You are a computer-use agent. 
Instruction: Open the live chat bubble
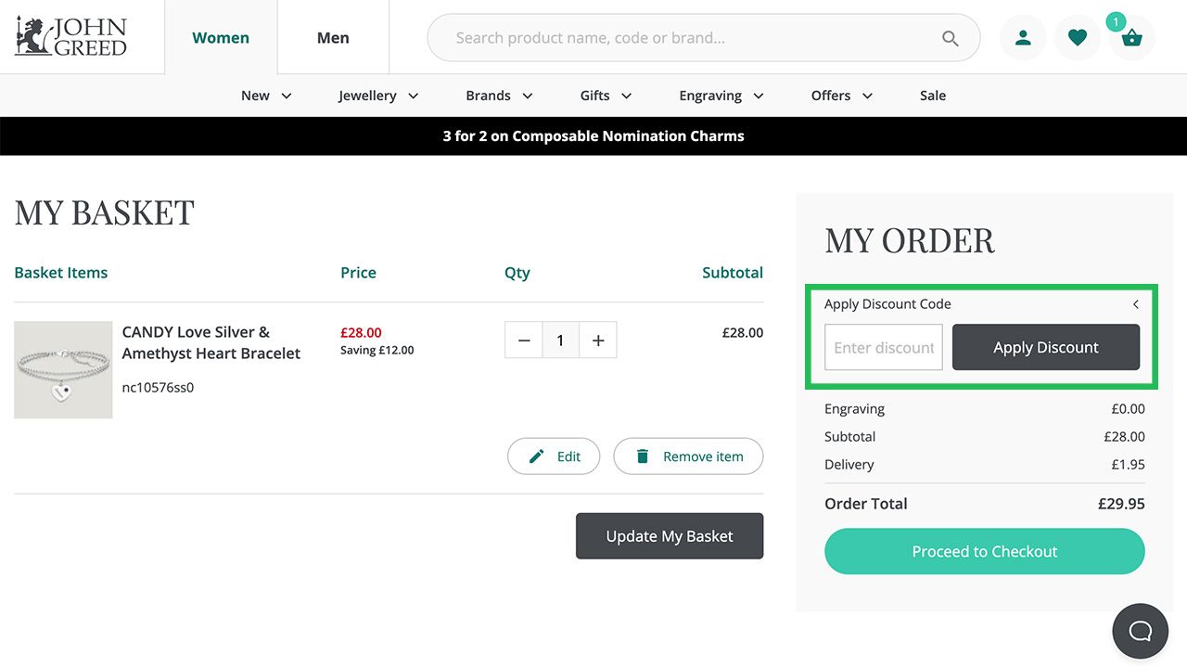pos(1140,631)
